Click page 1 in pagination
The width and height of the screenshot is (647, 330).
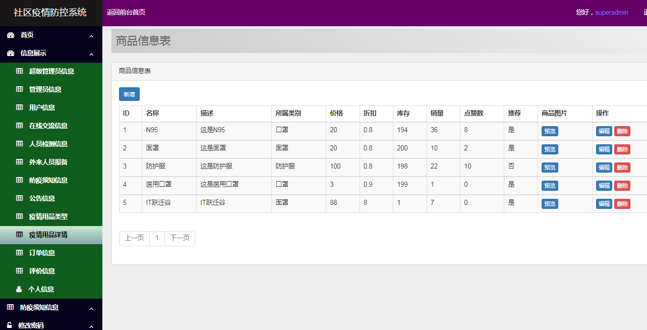(157, 238)
